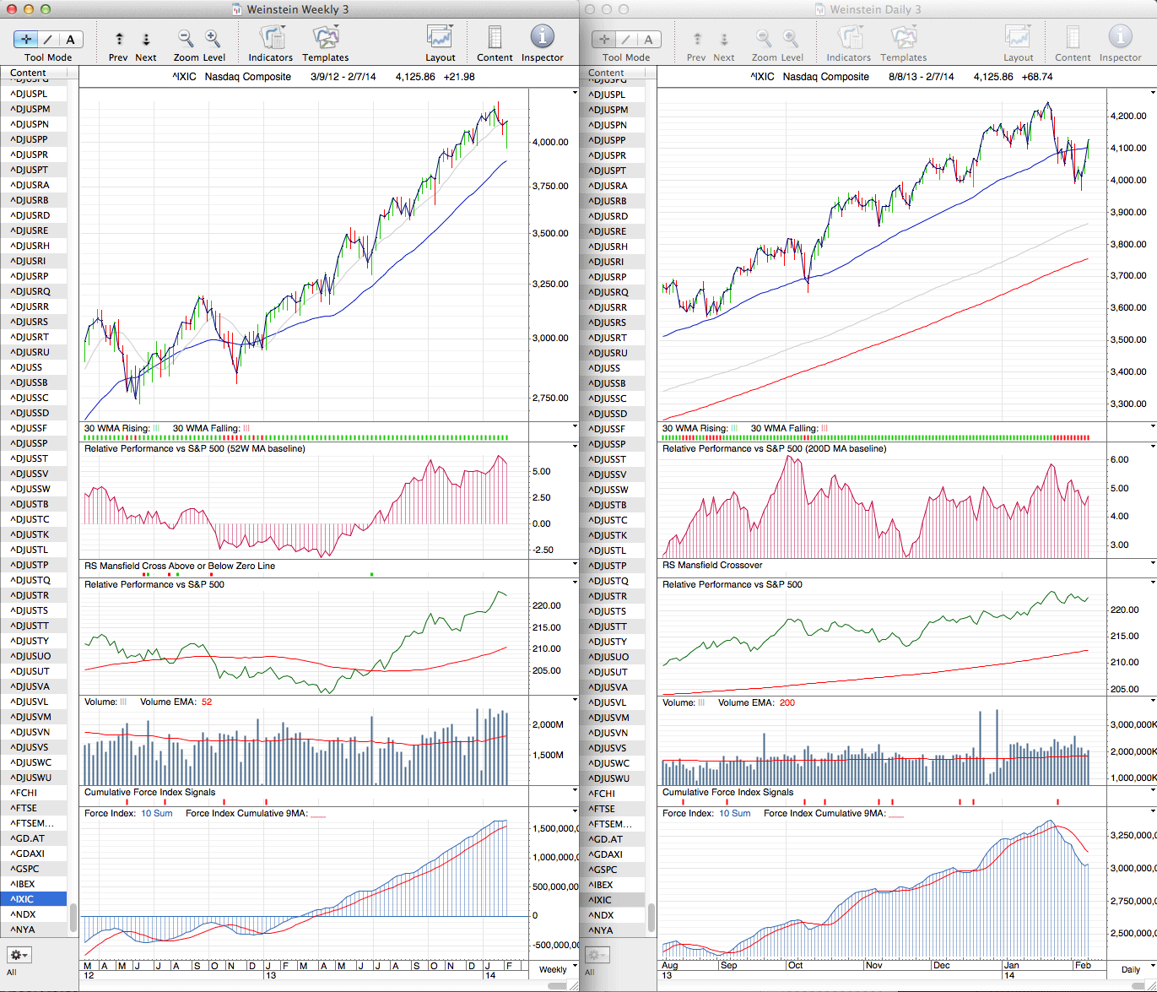Select the line drawing tool in Weekly window

pyautogui.click(x=48, y=39)
